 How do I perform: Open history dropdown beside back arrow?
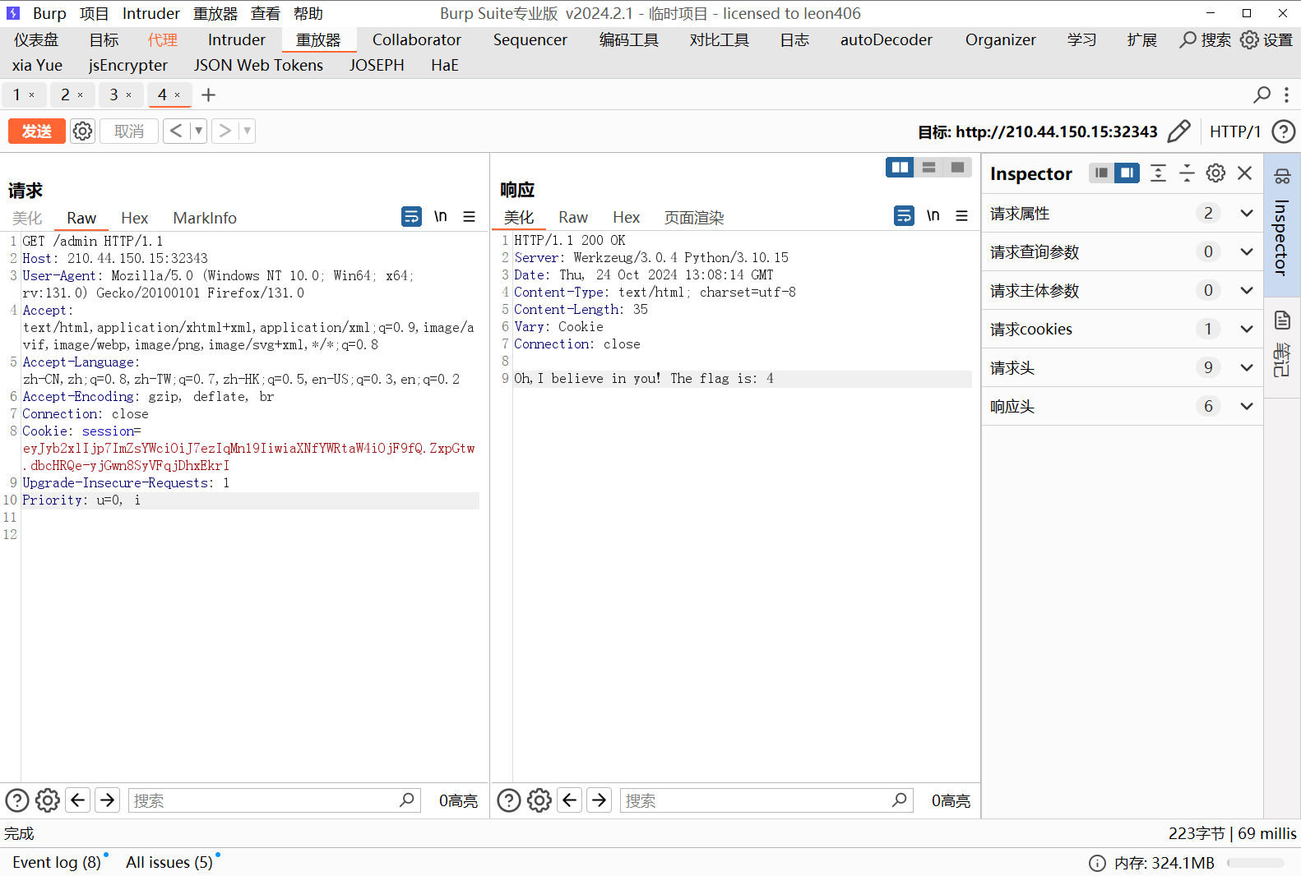pos(198,131)
